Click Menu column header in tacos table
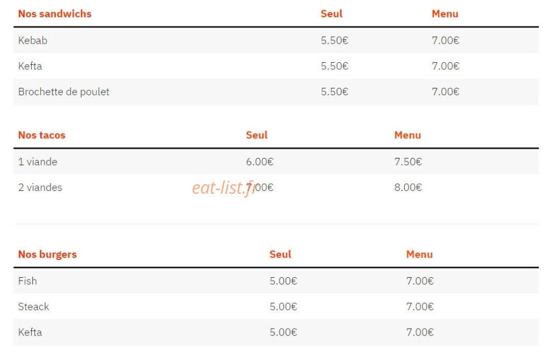Image resolution: width=553 pixels, height=364 pixels. click(x=408, y=135)
